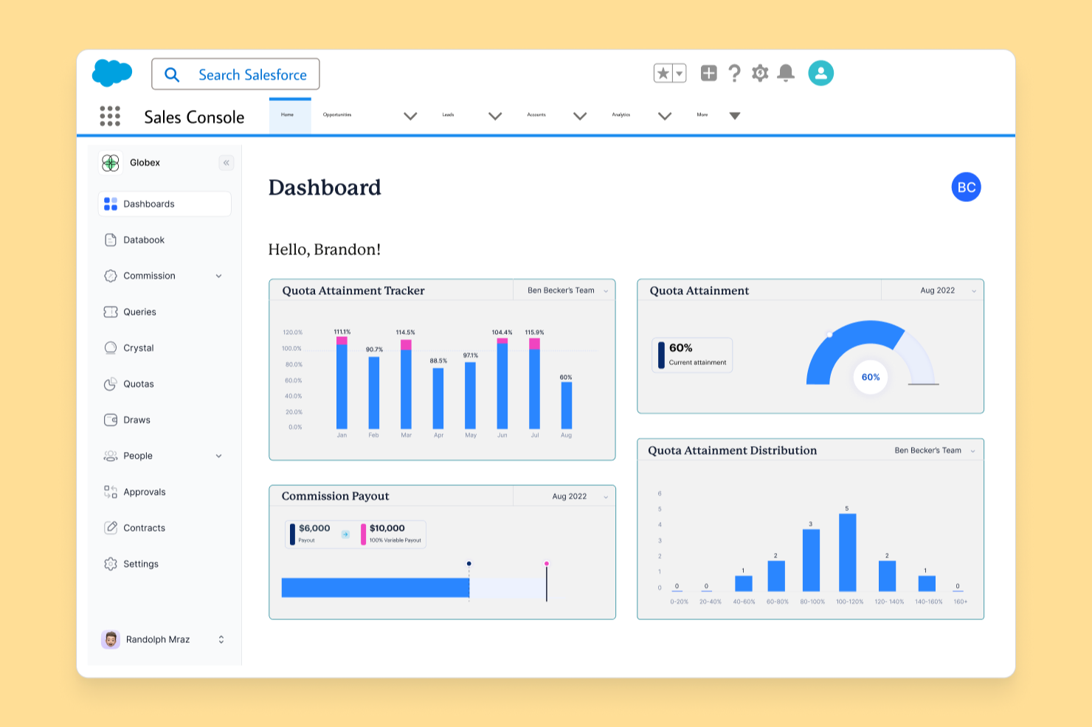
Task: Open the App Launcher grid icon
Action: (x=110, y=116)
